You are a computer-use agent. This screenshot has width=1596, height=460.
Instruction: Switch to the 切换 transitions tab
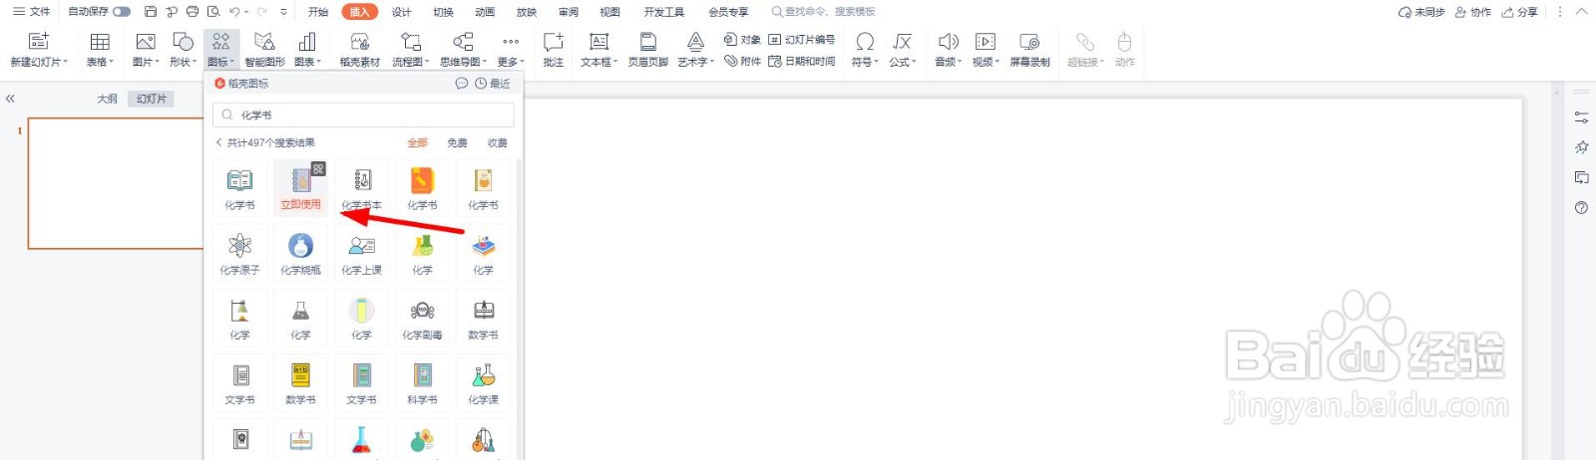tap(443, 12)
